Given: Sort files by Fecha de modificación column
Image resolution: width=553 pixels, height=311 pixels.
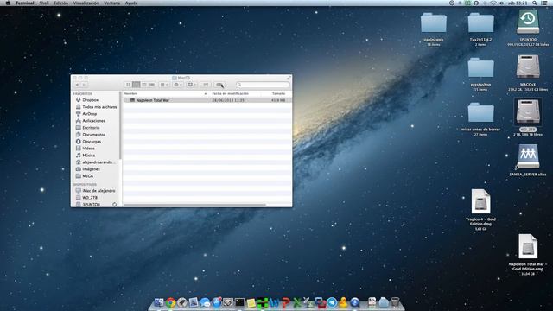Looking at the screenshot, I should click(230, 94).
